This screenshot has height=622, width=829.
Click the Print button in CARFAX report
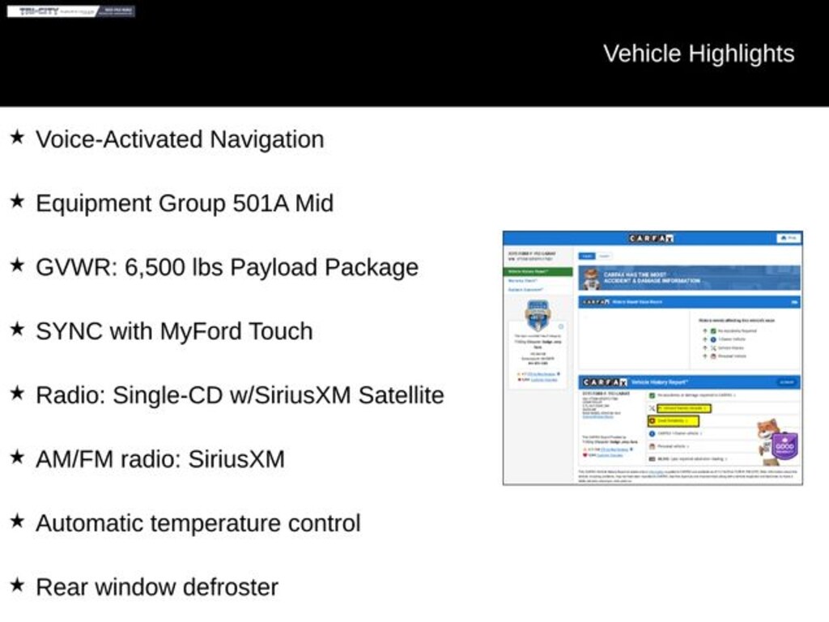pos(788,238)
